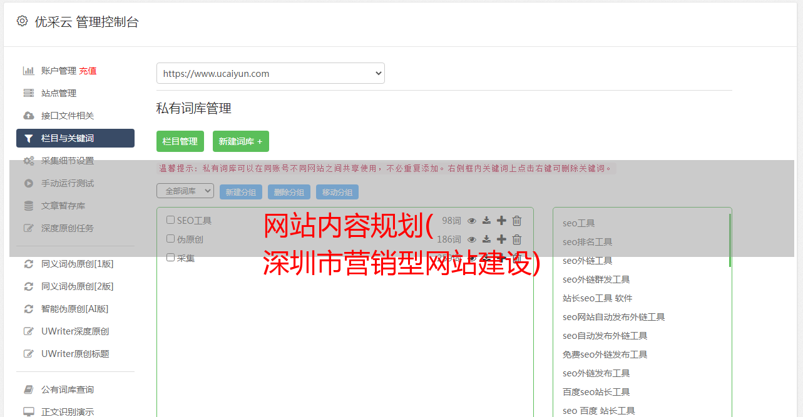View keywords with 伪原创 row eye icon
Image resolution: width=803 pixels, height=417 pixels.
pyautogui.click(x=472, y=239)
